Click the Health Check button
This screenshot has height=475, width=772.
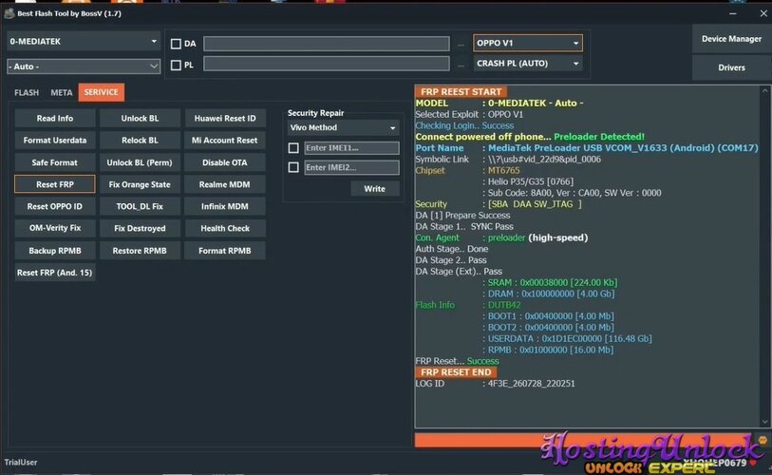[x=225, y=228]
